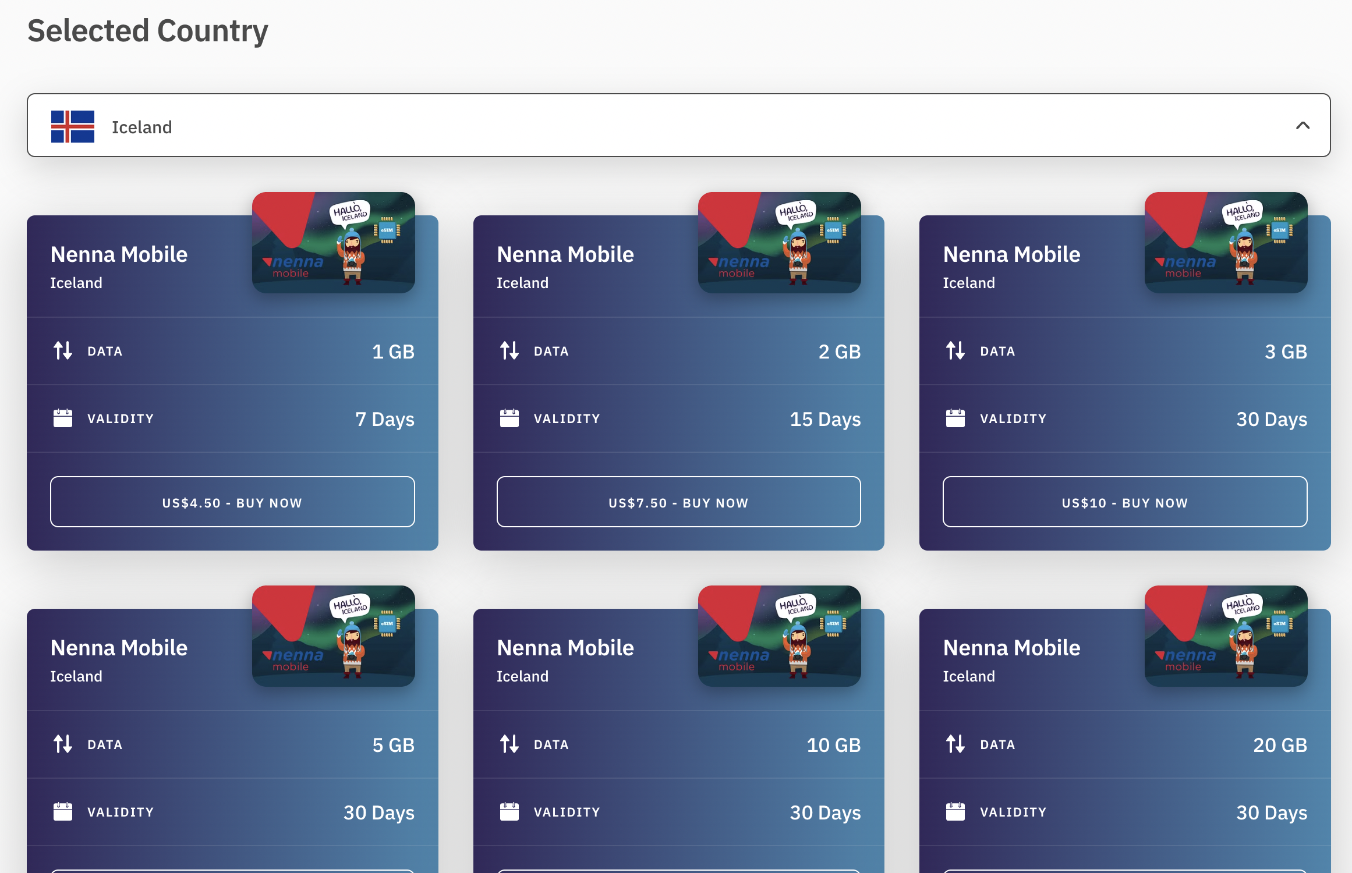Open the Selected Country combo box showing Iceland
This screenshot has width=1352, height=873.
tap(678, 125)
